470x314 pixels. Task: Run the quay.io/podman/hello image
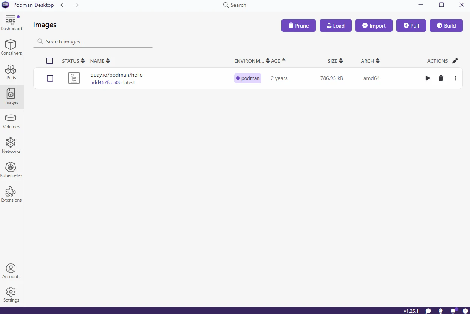pyautogui.click(x=428, y=78)
